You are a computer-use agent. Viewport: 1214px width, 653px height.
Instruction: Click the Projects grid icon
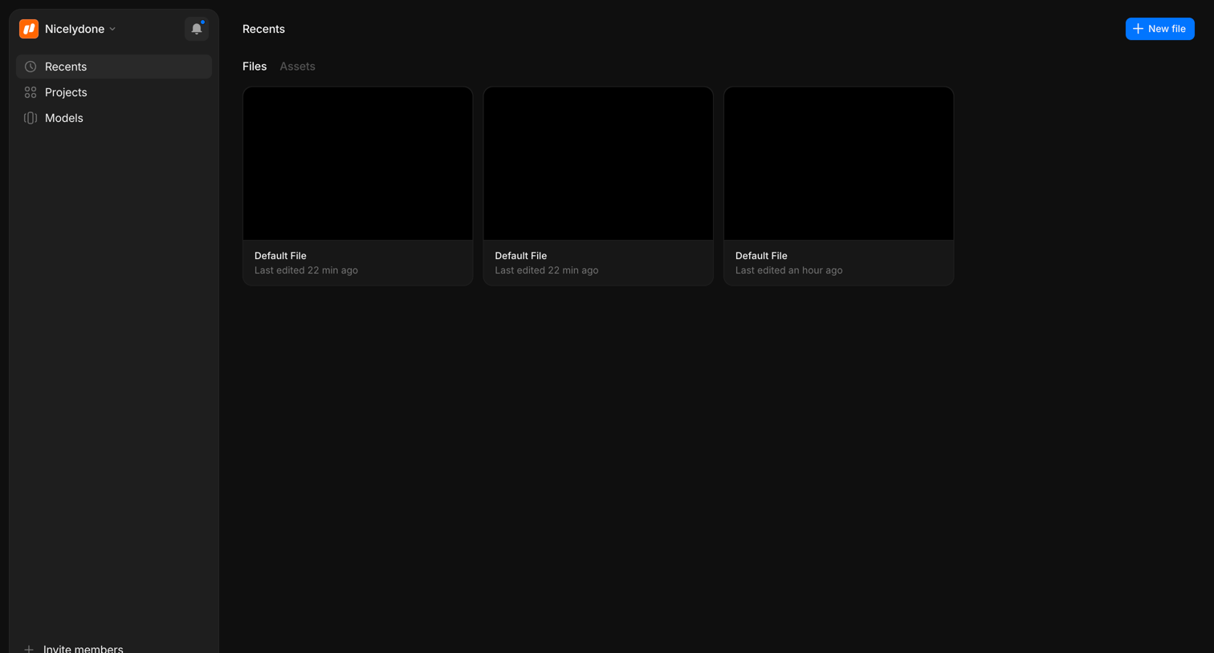[x=31, y=92]
